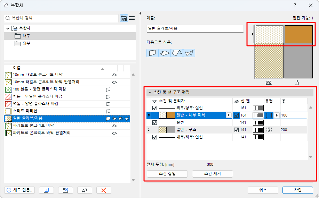Viewport: 319px width, 198px height.
Task: Click the surface paintbrush preview icon
Action: 297,83
